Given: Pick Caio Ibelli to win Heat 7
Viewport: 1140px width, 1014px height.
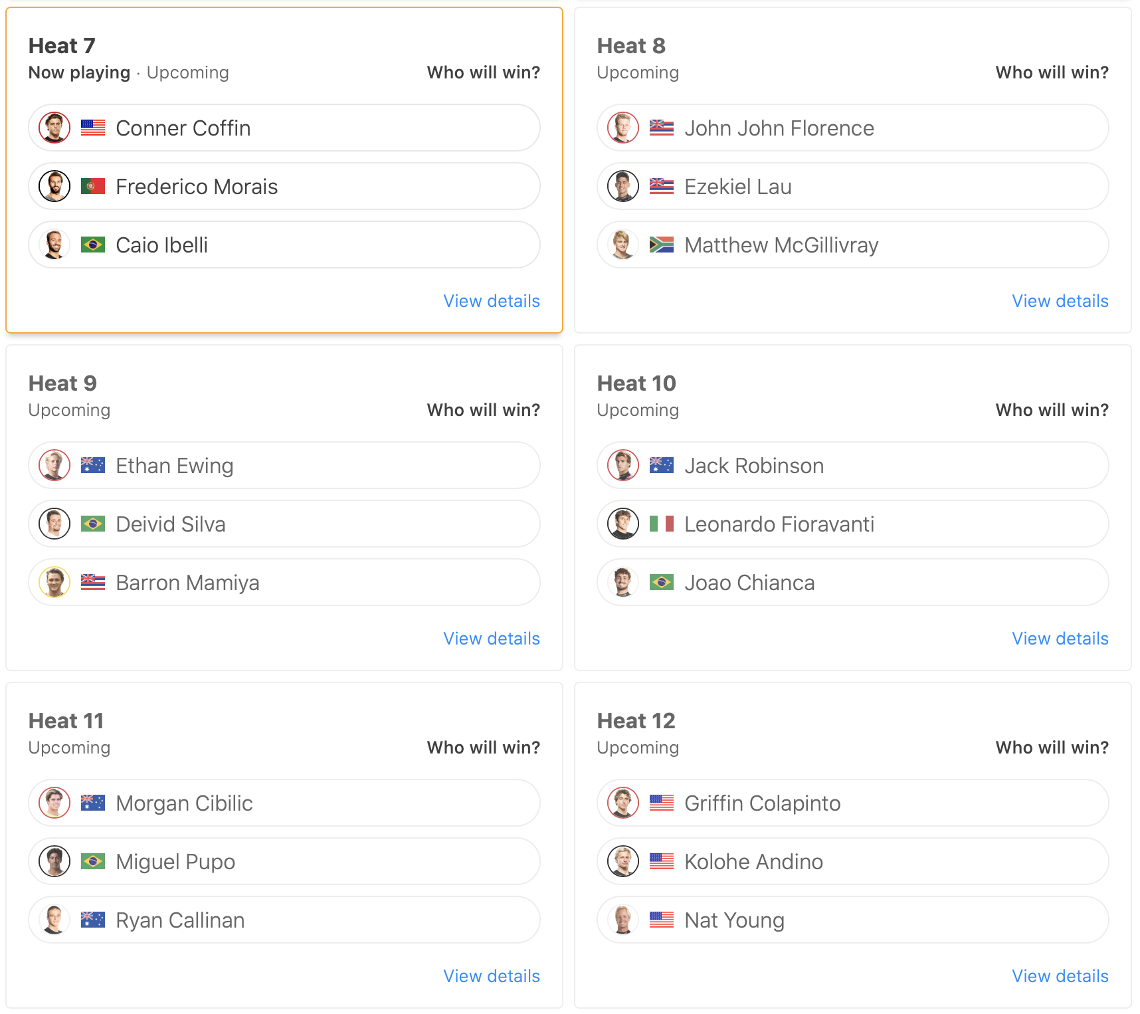Looking at the screenshot, I should (284, 245).
